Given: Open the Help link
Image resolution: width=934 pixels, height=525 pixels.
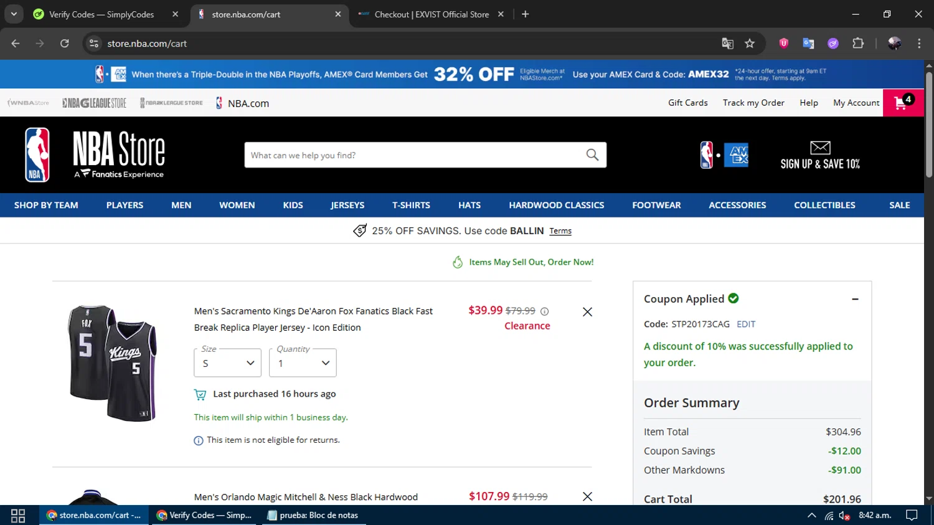Looking at the screenshot, I should tap(809, 103).
